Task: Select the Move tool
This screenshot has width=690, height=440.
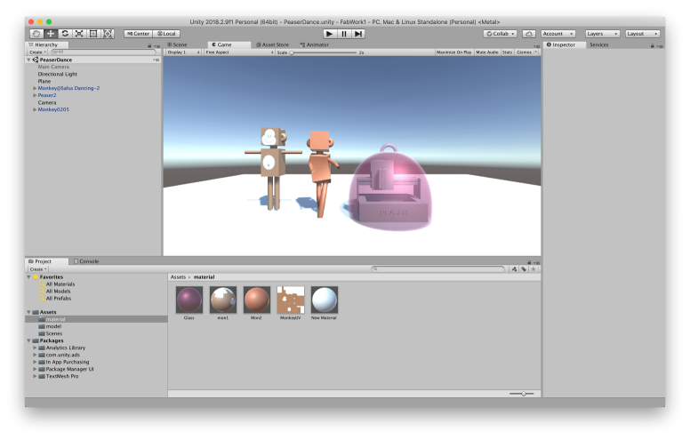Action: pyautogui.click(x=51, y=34)
